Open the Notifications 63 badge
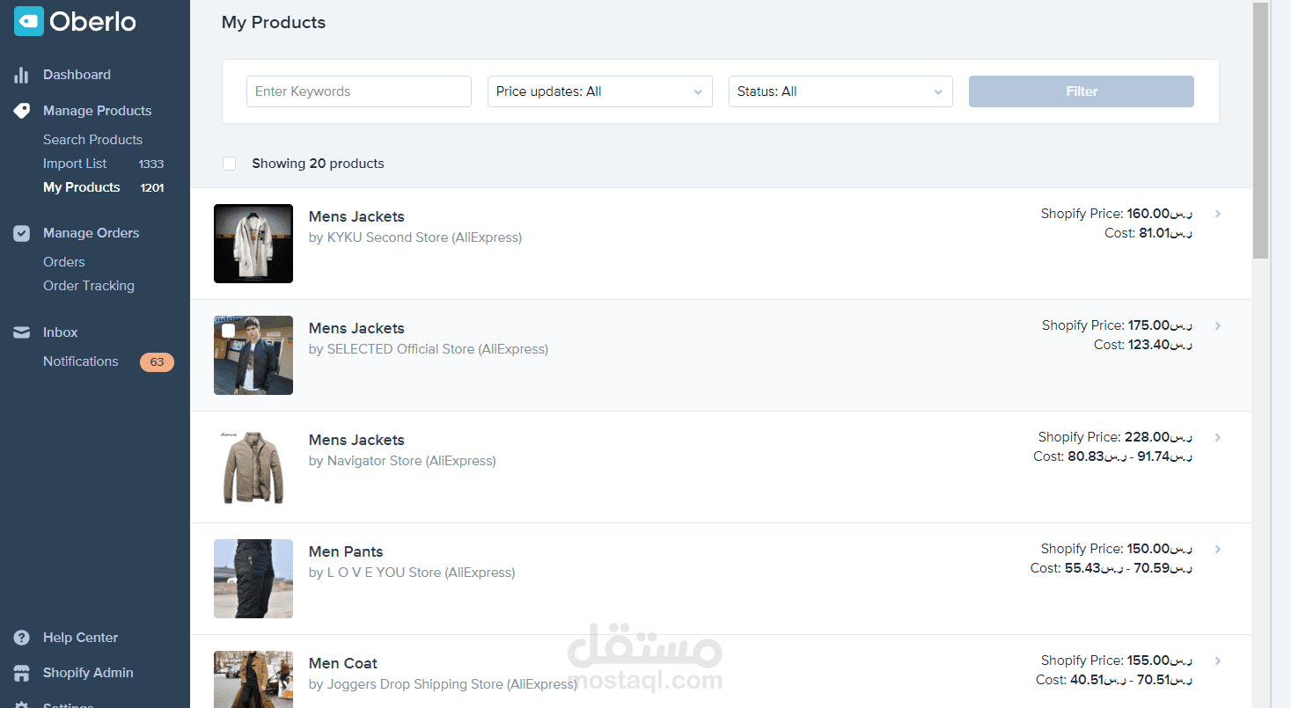This screenshot has height=708, width=1291. (157, 361)
